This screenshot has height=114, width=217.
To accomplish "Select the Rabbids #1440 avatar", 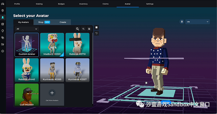I will [27, 70].
